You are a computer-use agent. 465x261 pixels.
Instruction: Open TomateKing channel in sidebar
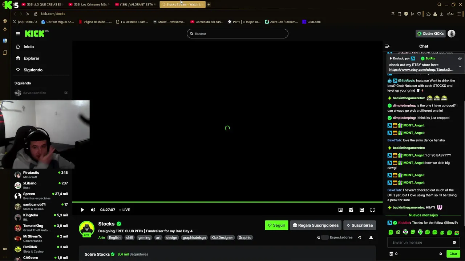(41, 228)
